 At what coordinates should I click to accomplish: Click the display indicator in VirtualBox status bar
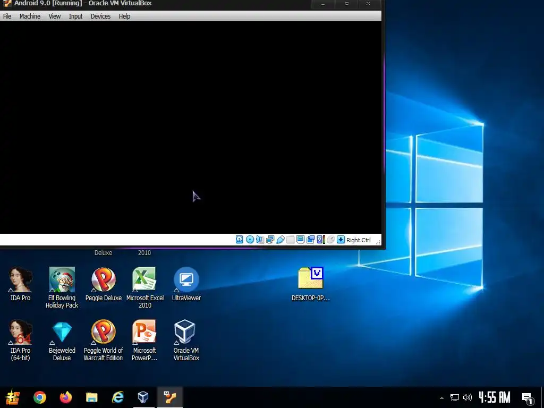coord(301,240)
